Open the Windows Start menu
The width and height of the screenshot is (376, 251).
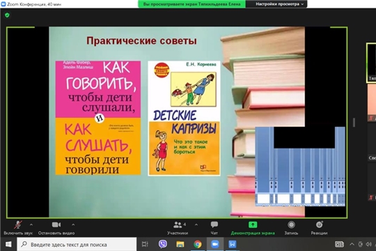tap(8, 244)
